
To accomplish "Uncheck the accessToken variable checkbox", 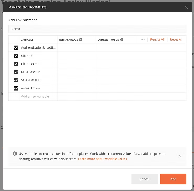I will coord(16,88).
